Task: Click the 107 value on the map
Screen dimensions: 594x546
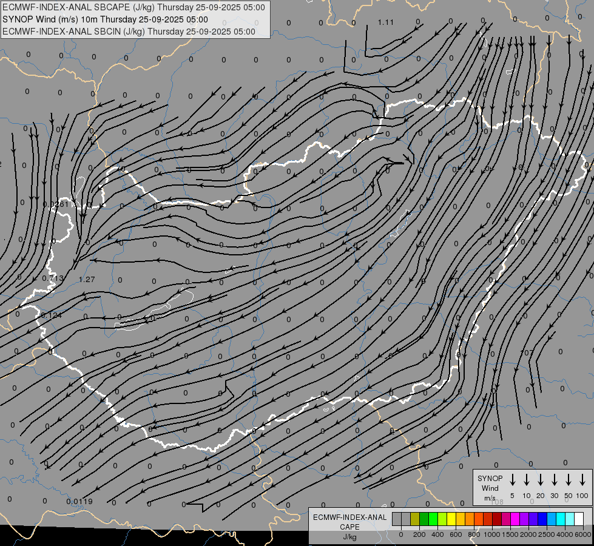Action: [x=527, y=352]
